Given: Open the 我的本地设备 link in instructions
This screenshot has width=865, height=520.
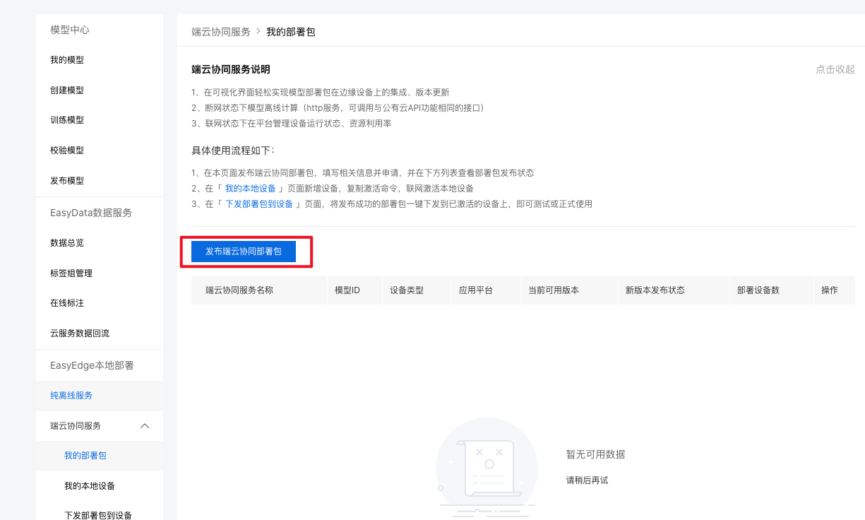Looking at the screenshot, I should pyautogui.click(x=251, y=188).
